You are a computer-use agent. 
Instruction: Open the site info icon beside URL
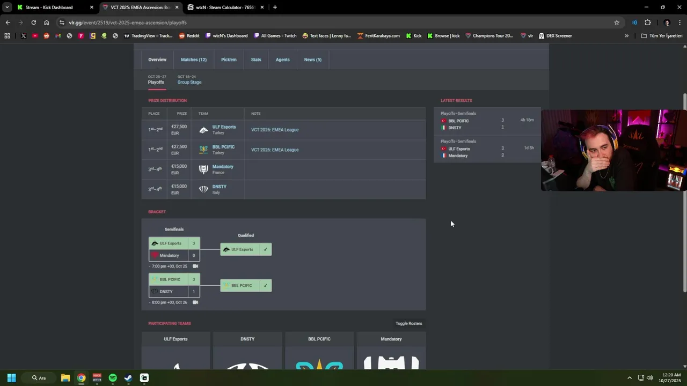62,23
